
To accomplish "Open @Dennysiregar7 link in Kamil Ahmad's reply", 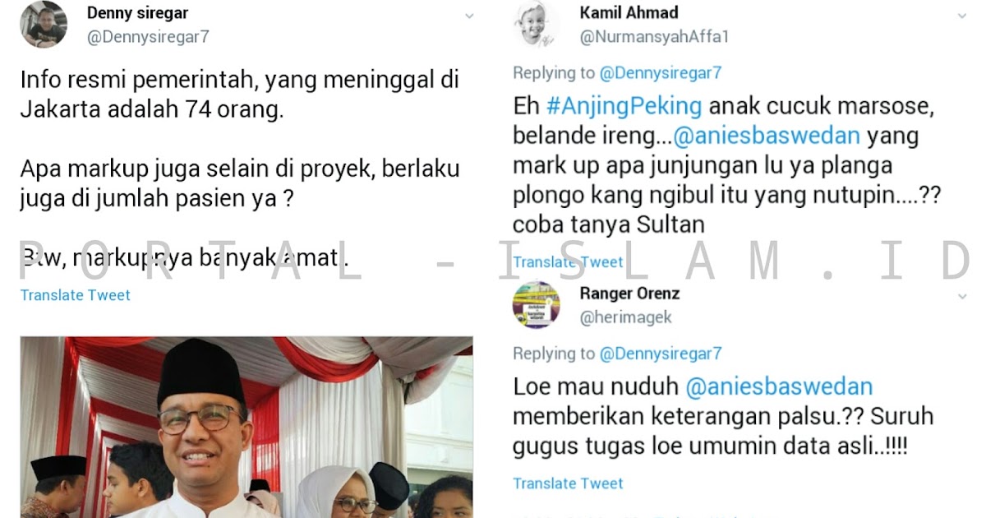I will (661, 73).
